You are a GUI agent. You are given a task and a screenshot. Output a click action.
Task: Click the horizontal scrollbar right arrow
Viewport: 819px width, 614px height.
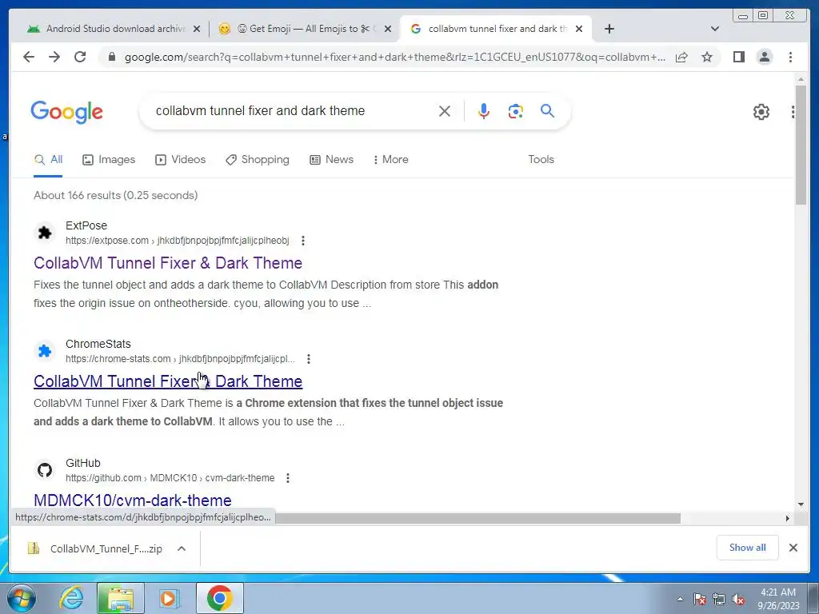tap(788, 518)
